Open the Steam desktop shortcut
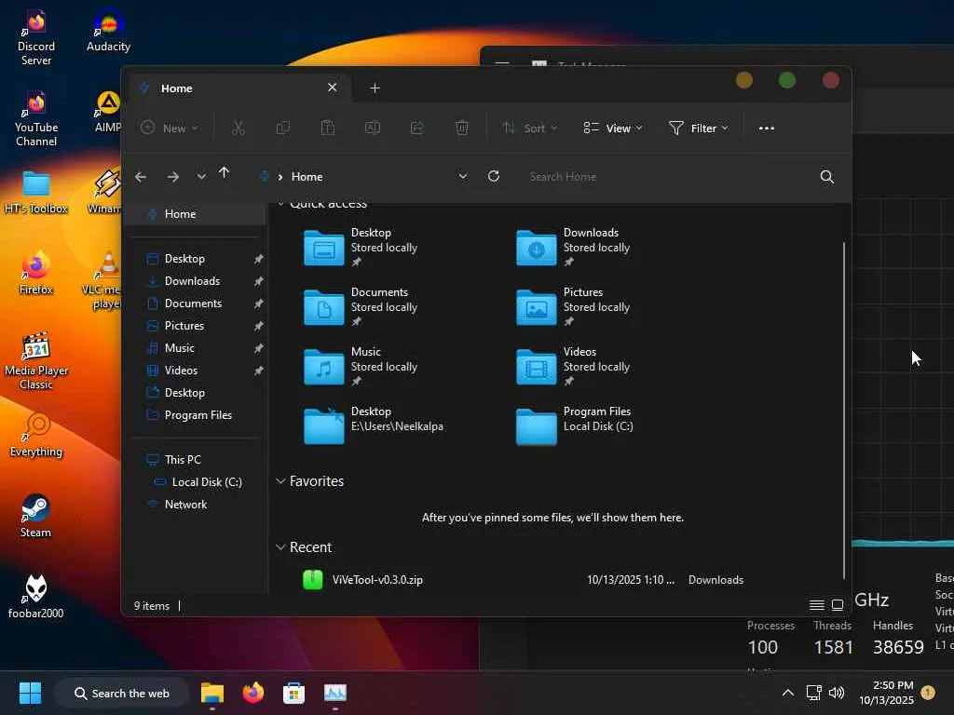Image resolution: width=954 pixels, height=715 pixels. (35, 516)
